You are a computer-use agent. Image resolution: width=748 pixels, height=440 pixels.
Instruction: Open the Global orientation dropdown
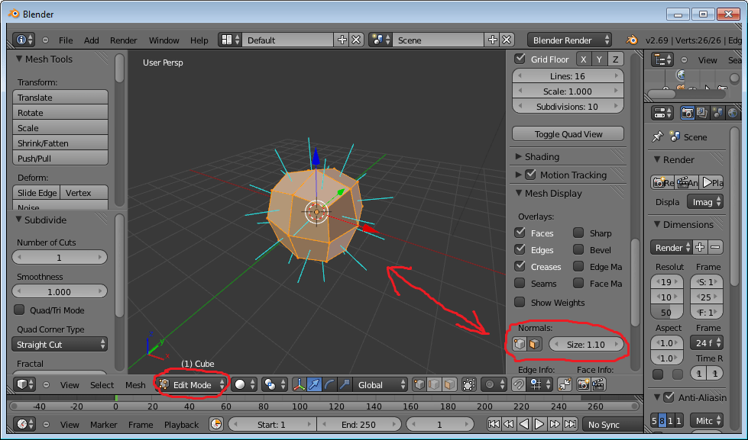(x=380, y=385)
